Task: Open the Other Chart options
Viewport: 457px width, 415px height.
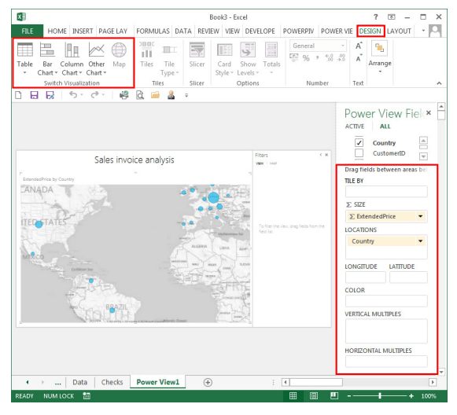Action: 97,59
